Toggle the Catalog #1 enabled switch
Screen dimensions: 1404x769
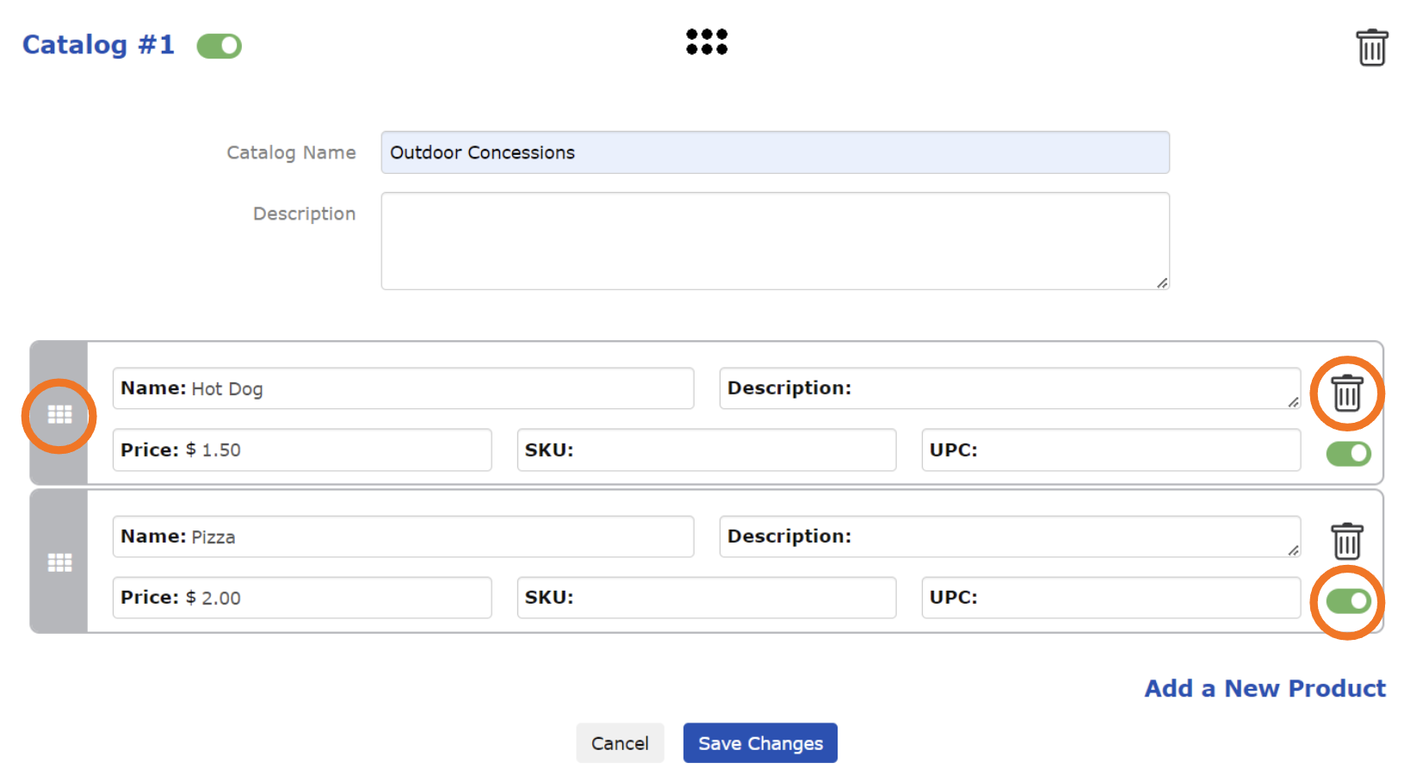[219, 46]
